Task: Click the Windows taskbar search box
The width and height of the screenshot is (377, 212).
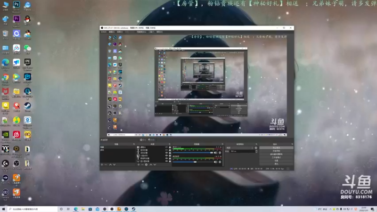Action: click(x=32, y=209)
